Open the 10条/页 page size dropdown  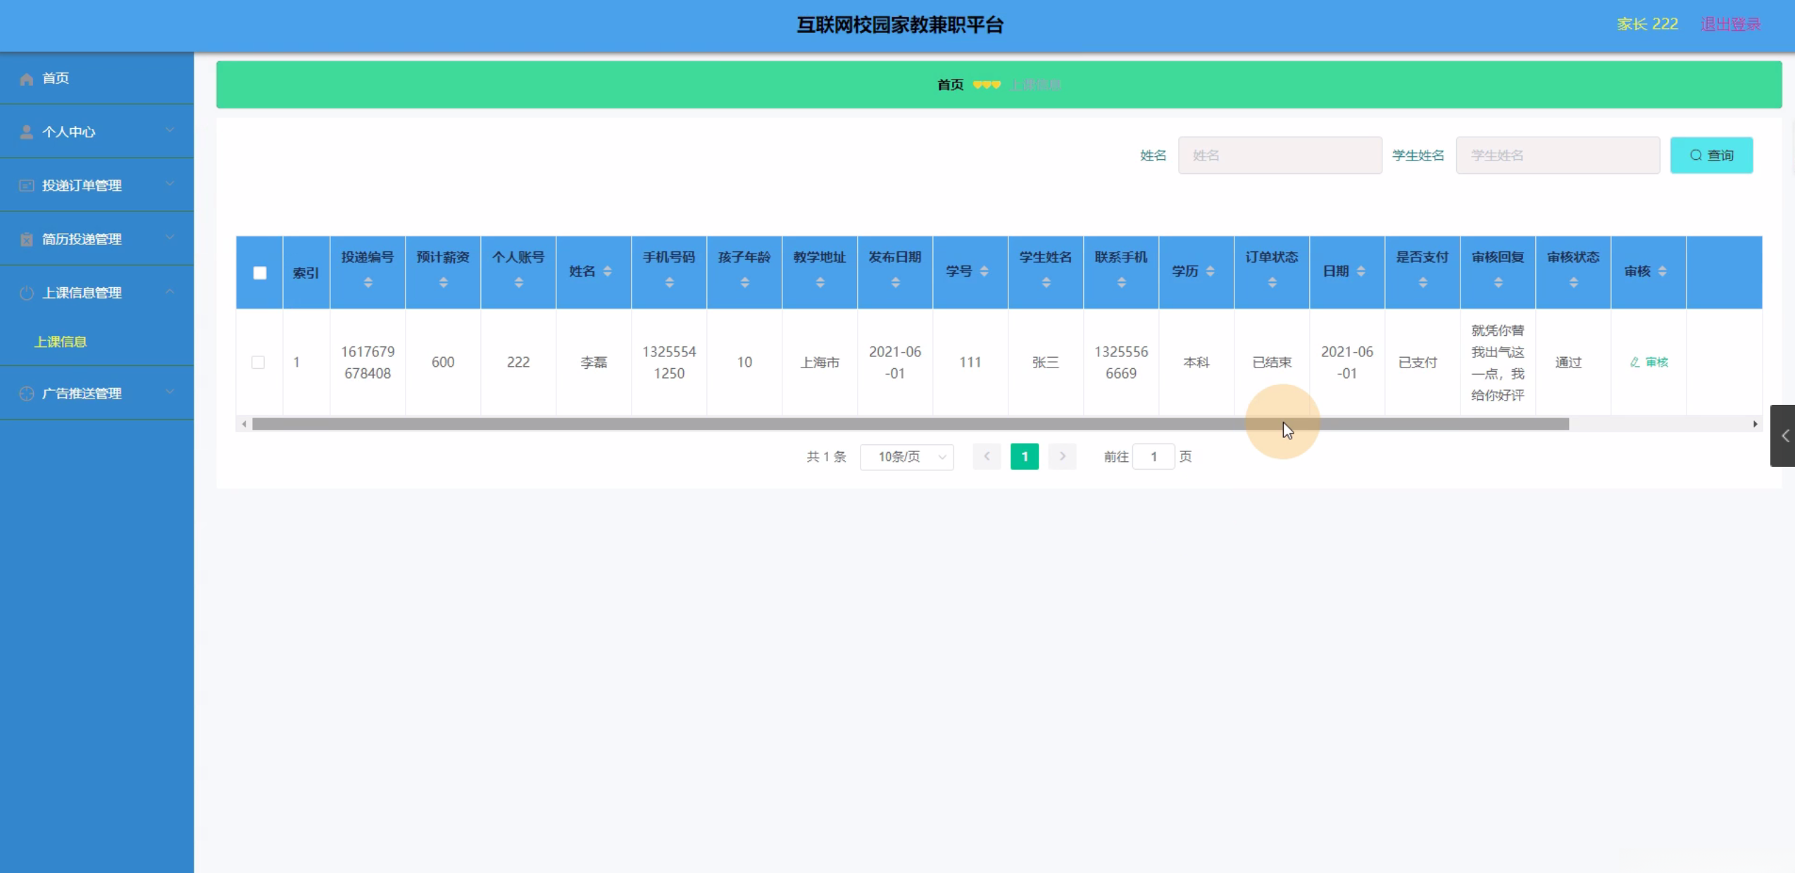[x=907, y=457]
